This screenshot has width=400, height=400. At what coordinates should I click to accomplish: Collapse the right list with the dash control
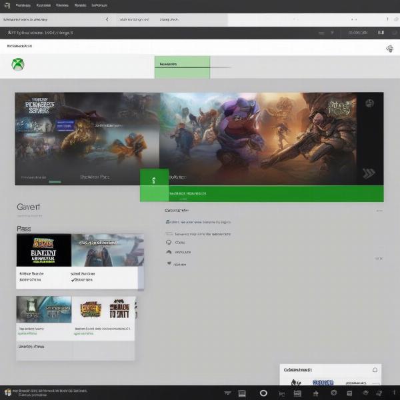pyautogui.click(x=379, y=211)
